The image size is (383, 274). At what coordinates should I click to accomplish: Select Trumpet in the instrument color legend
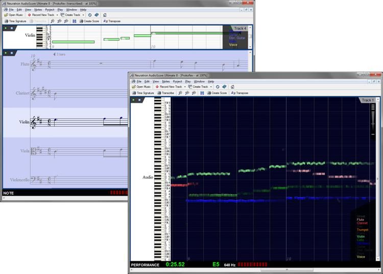pyautogui.click(x=362, y=230)
